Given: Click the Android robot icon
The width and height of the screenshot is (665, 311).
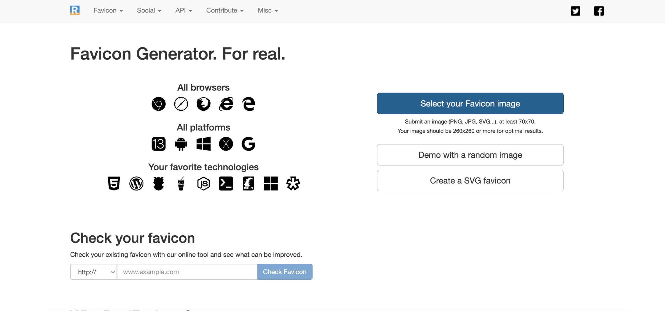Looking at the screenshot, I should click(x=181, y=144).
